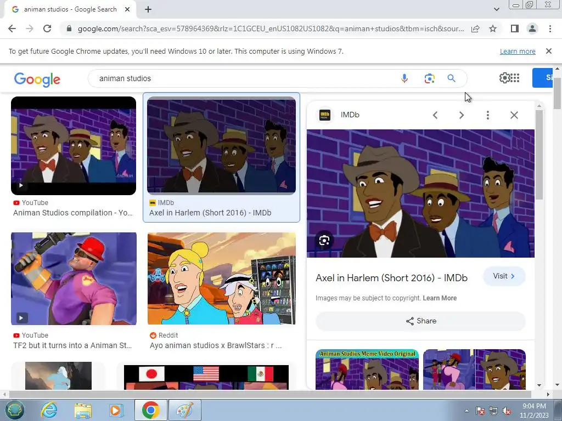Open the preview panel title link
Screen dimensions: 562x421
(x=391, y=278)
